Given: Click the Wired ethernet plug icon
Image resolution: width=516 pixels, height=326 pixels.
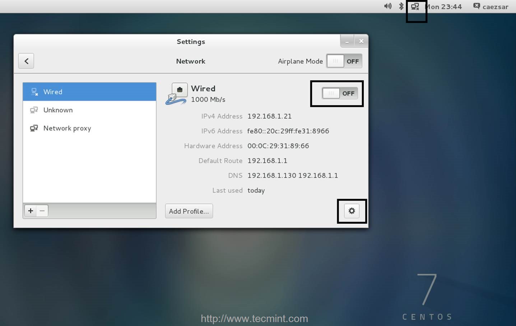Looking at the screenshot, I should pos(176,94).
